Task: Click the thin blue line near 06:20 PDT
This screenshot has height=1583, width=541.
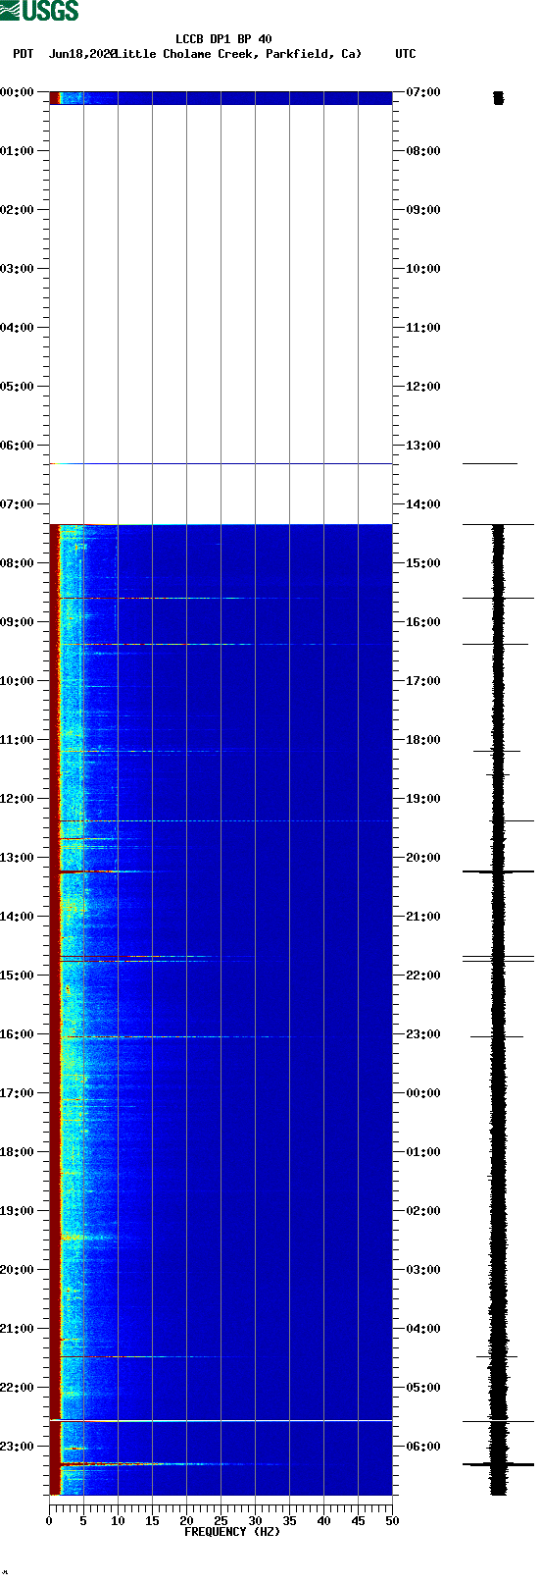Action: coord(221,463)
